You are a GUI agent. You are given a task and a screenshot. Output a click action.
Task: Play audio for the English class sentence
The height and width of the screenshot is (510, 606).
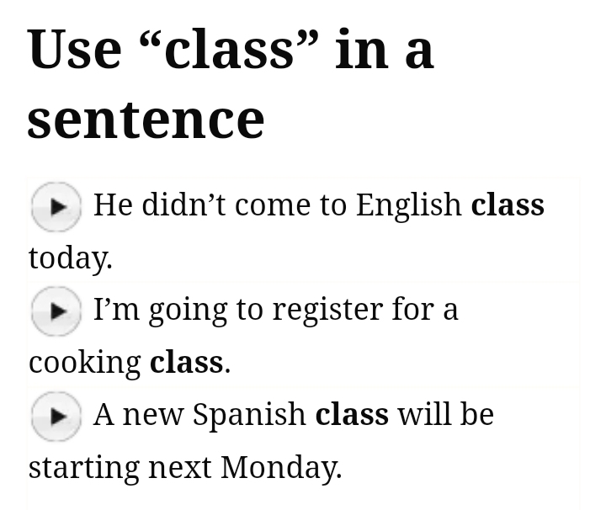click(56, 206)
